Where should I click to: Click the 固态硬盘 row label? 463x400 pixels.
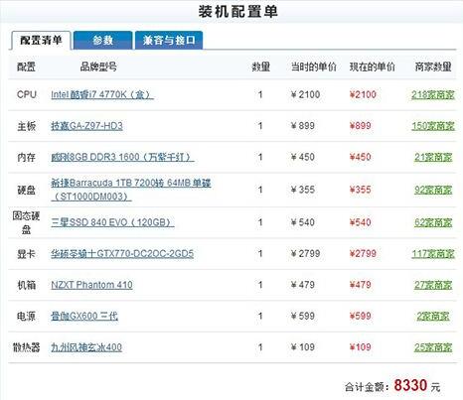[26, 222]
